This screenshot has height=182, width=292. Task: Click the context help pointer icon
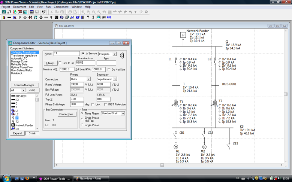[43, 12]
